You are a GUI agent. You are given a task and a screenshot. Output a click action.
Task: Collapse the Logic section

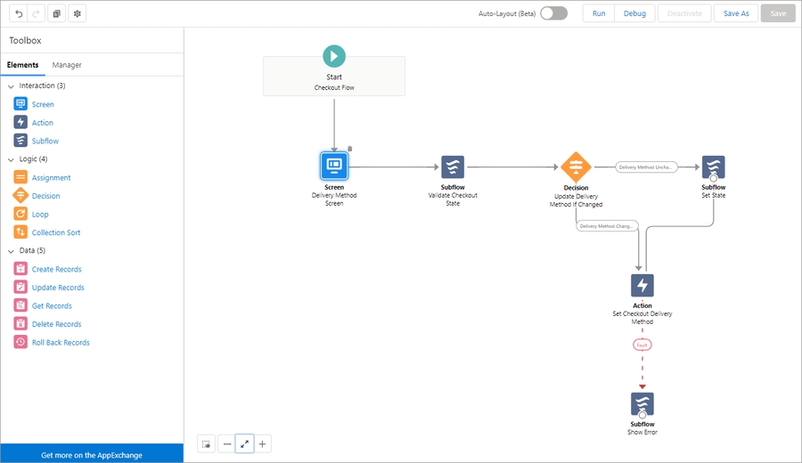pyautogui.click(x=11, y=159)
